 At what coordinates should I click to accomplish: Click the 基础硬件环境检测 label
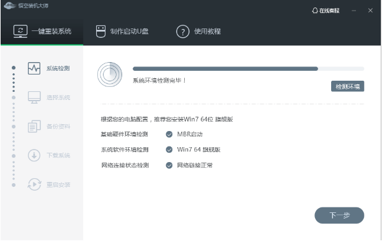pos(124,134)
